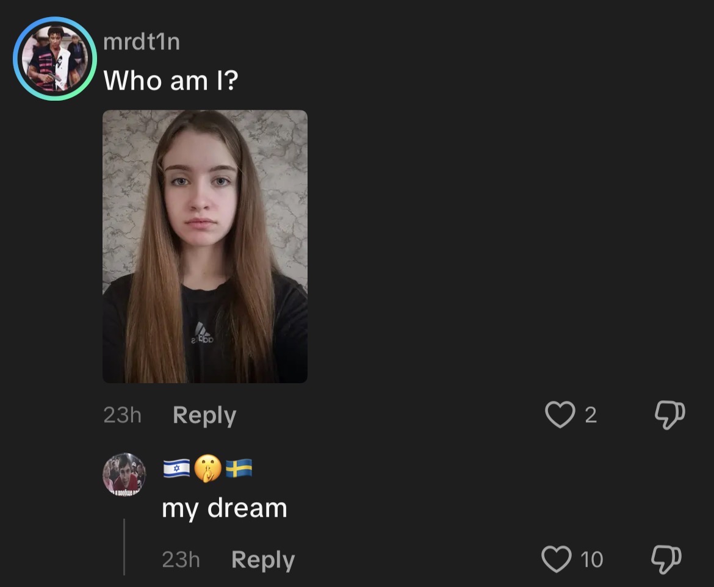Like the "my dream" reply
Viewport: 714px width, 587px height.
(556, 559)
